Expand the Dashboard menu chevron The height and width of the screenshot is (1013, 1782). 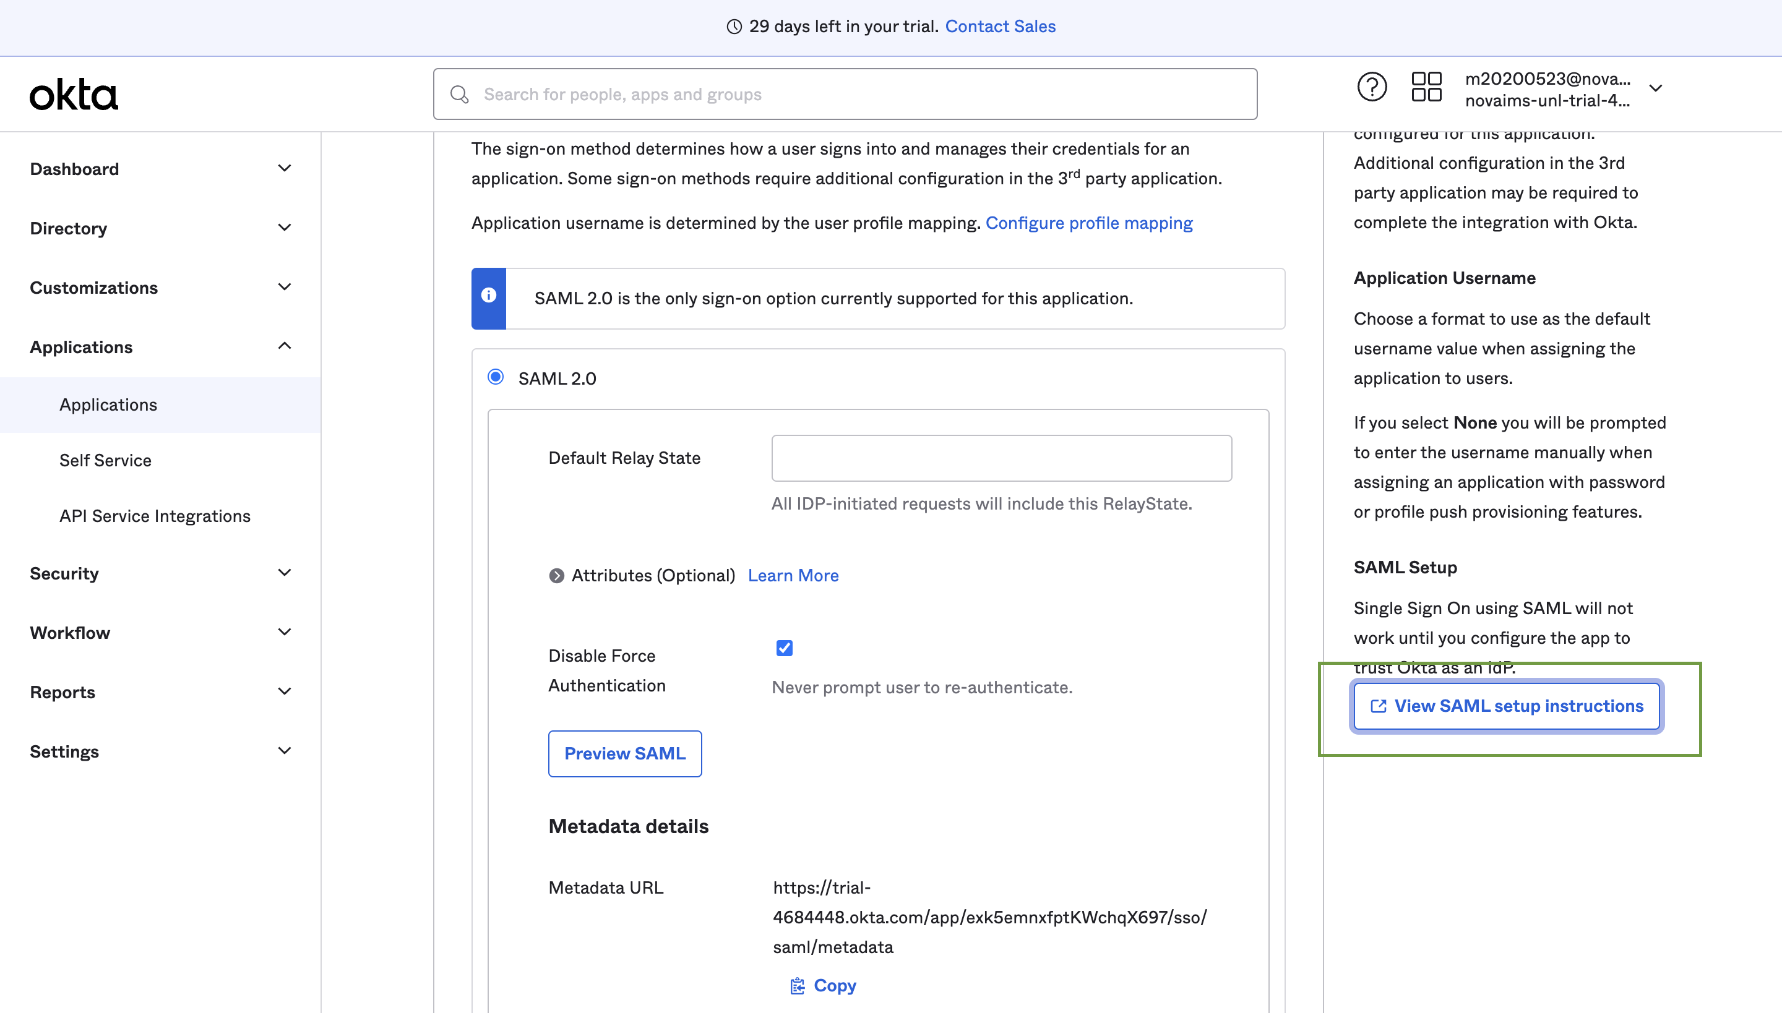[x=285, y=168]
